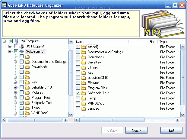Expand the Softpedia Test tree node
Image resolution: width=187 pixels, height=139 pixels.
(x=15, y=103)
